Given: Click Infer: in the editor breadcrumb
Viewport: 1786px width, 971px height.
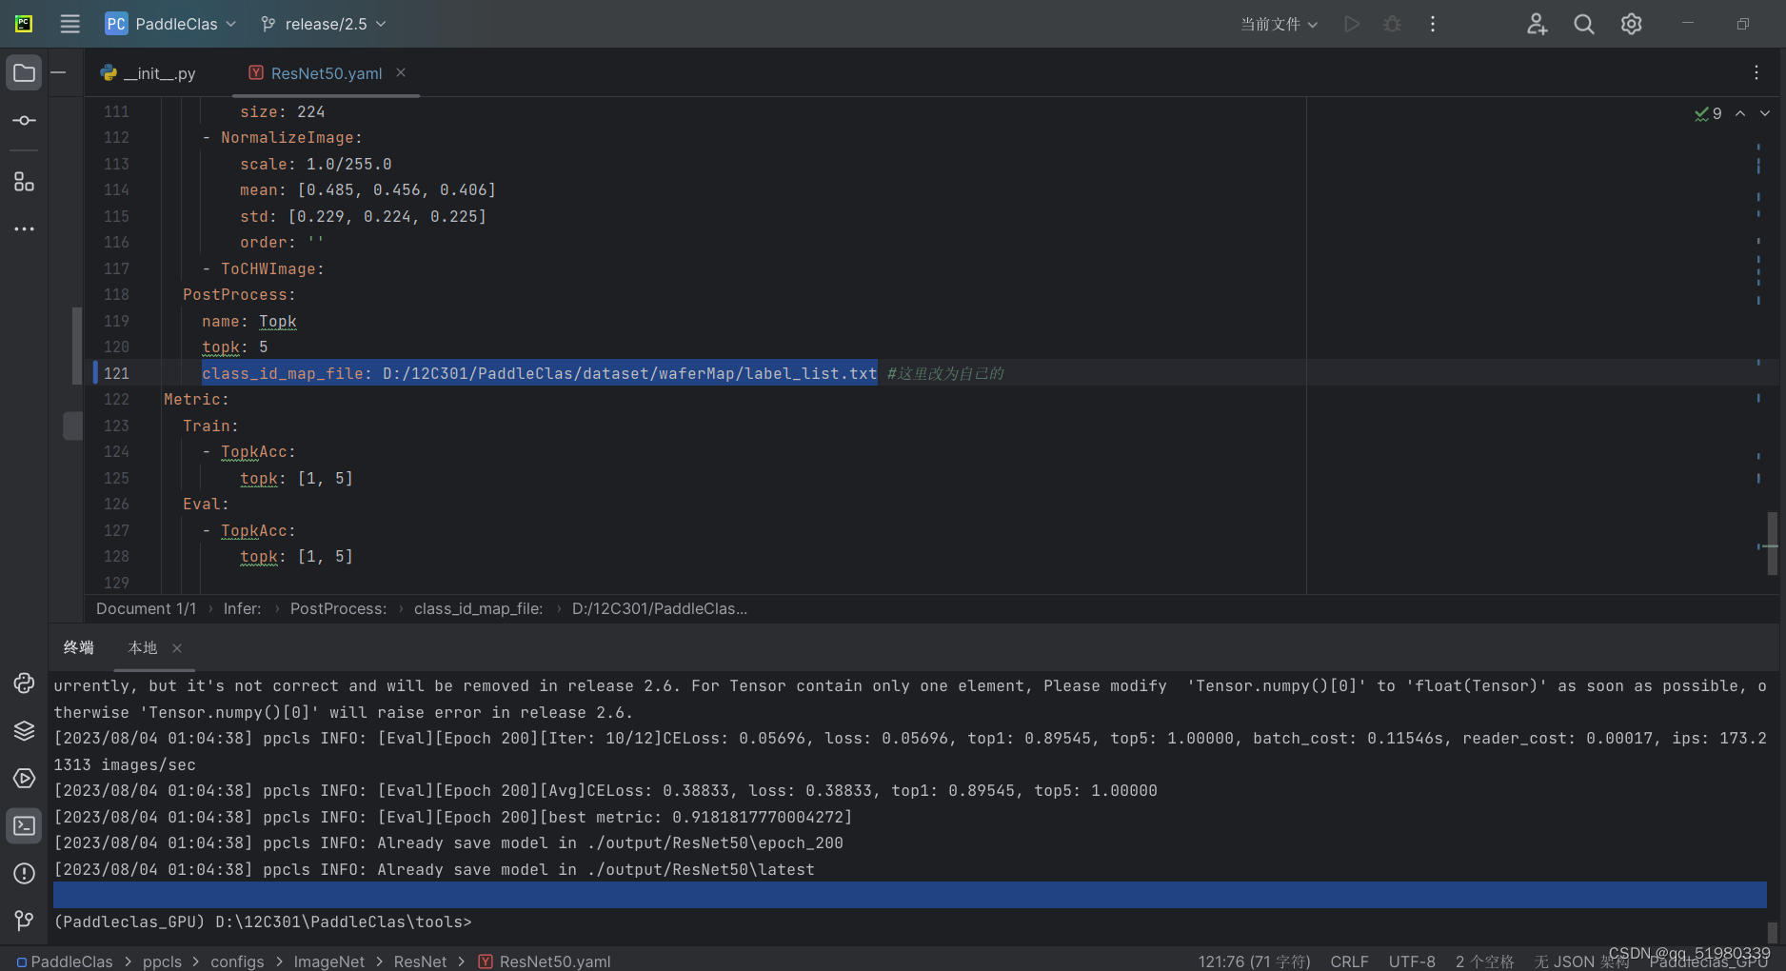Looking at the screenshot, I should click(242, 609).
